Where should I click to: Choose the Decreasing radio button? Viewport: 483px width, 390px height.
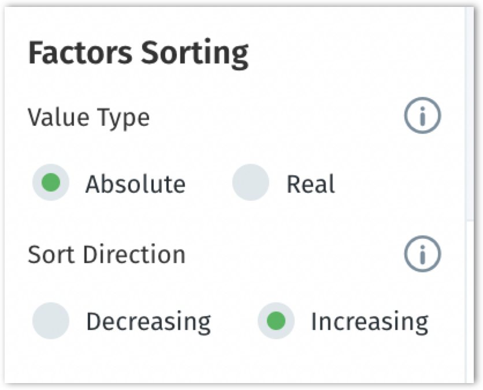(x=51, y=320)
